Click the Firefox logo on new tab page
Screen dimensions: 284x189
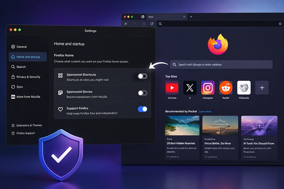218,44
